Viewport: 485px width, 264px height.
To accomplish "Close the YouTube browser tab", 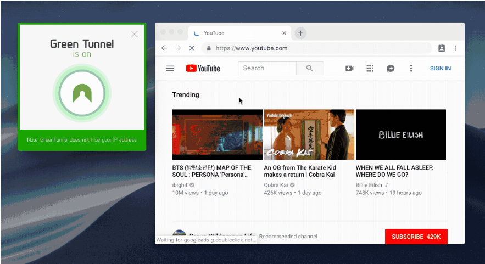I will click(x=285, y=33).
